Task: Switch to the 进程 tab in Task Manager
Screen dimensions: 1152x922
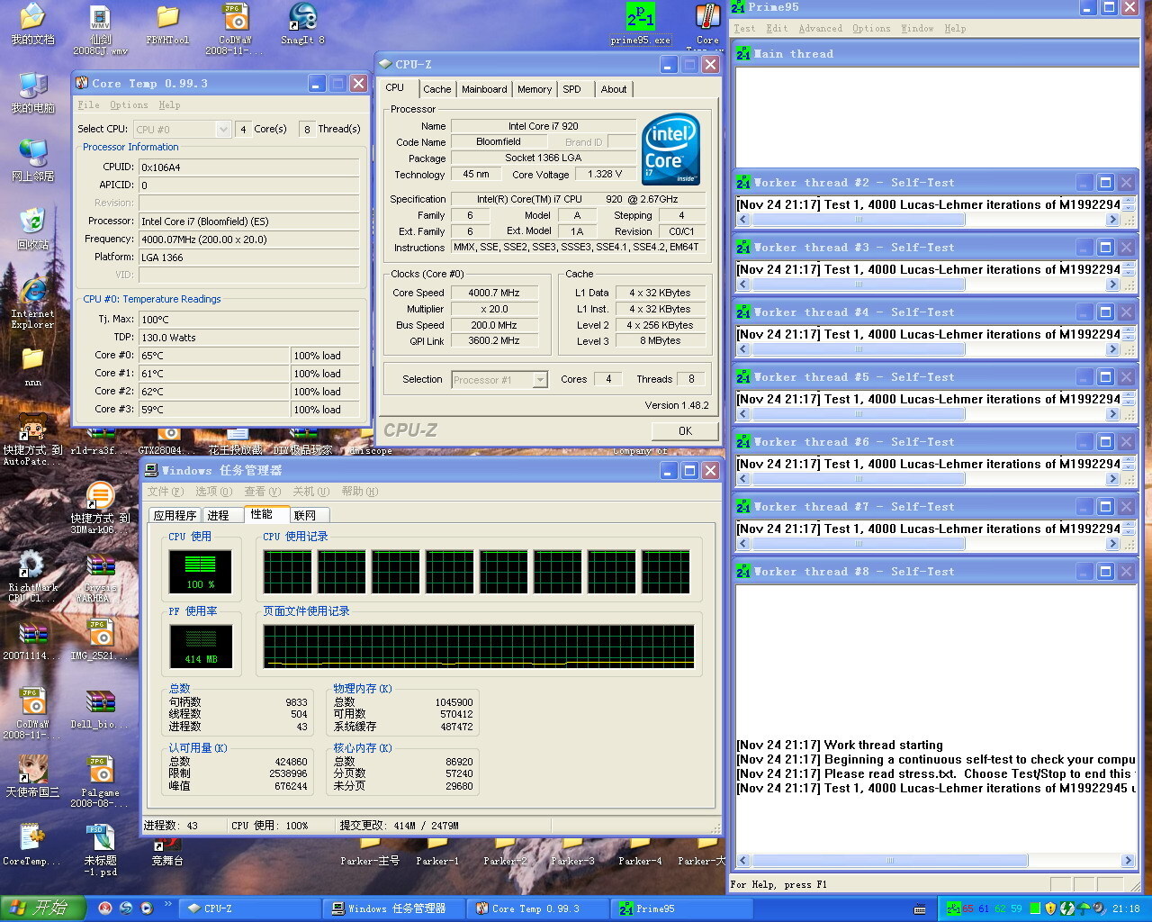Action: [x=219, y=515]
